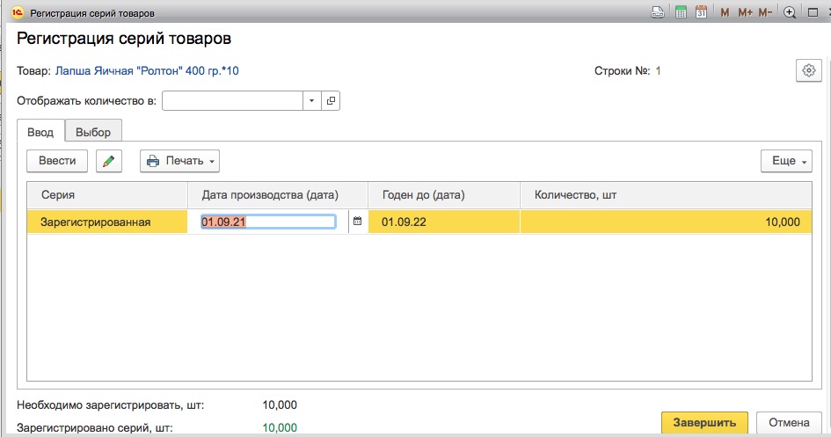Screen dimensions: 831x437
Task: Open the Печать dropdown menu
Action: [179, 161]
